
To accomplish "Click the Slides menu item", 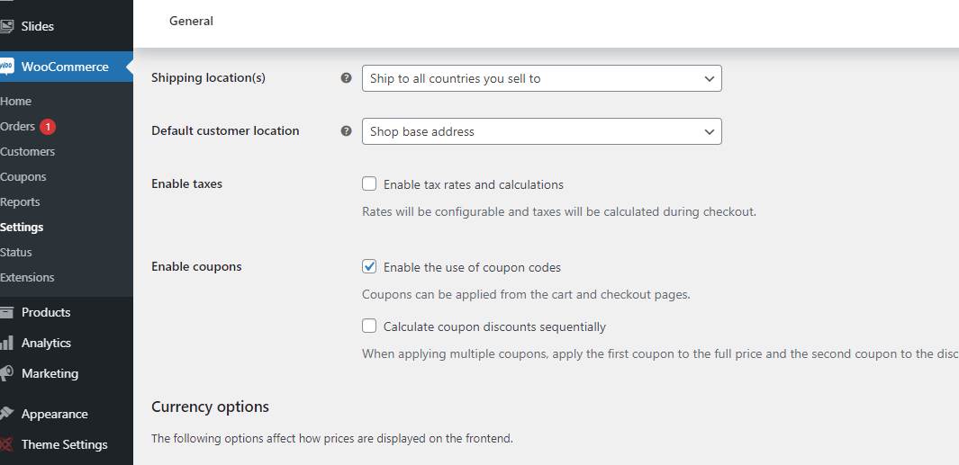I will [x=37, y=26].
